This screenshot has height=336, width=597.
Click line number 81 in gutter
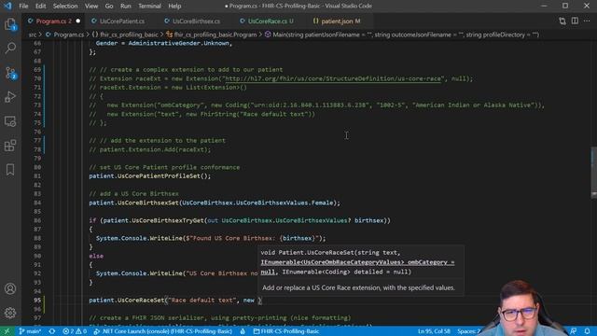pos(37,176)
